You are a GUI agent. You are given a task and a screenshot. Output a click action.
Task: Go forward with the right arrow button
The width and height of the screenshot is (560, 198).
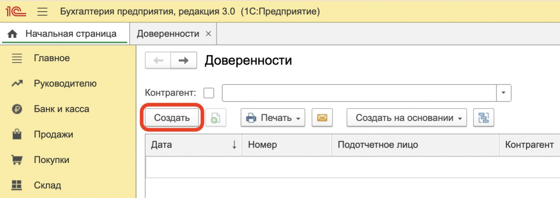184,61
